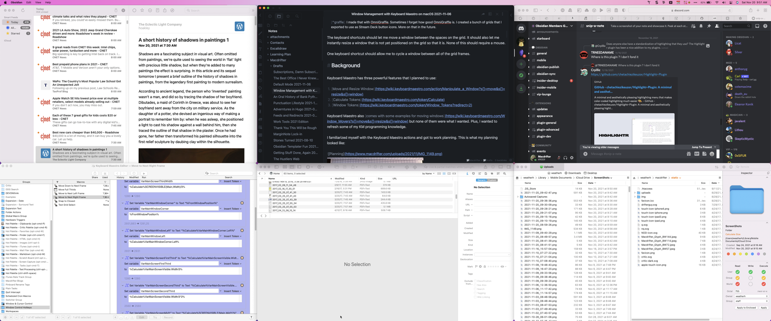Image resolution: width=771 pixels, height=321 pixels.
Task: Click Apply to Enclosed button
Action: (x=746, y=308)
